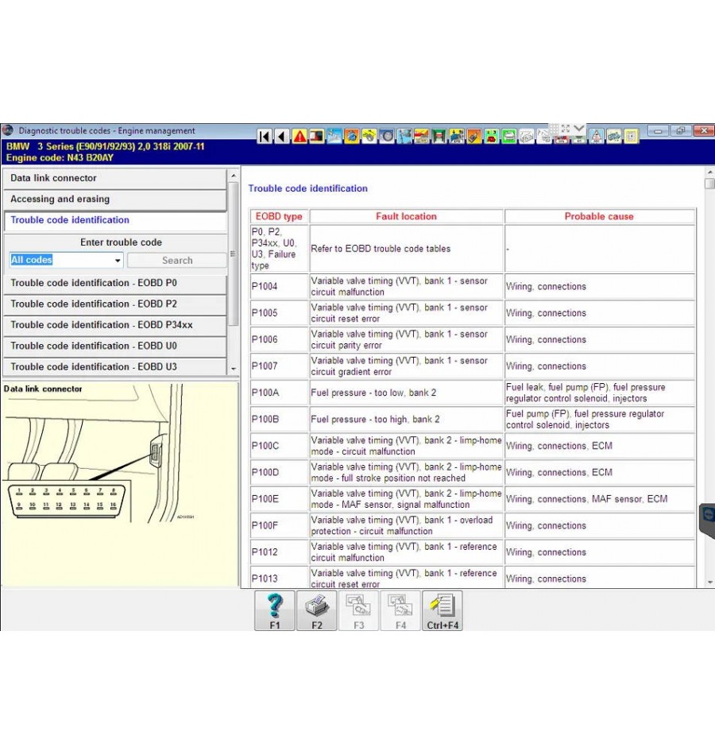This screenshot has width=715, height=755.
Task: Open Trouble code identification - EOBD P34xx
Action: click(115, 325)
